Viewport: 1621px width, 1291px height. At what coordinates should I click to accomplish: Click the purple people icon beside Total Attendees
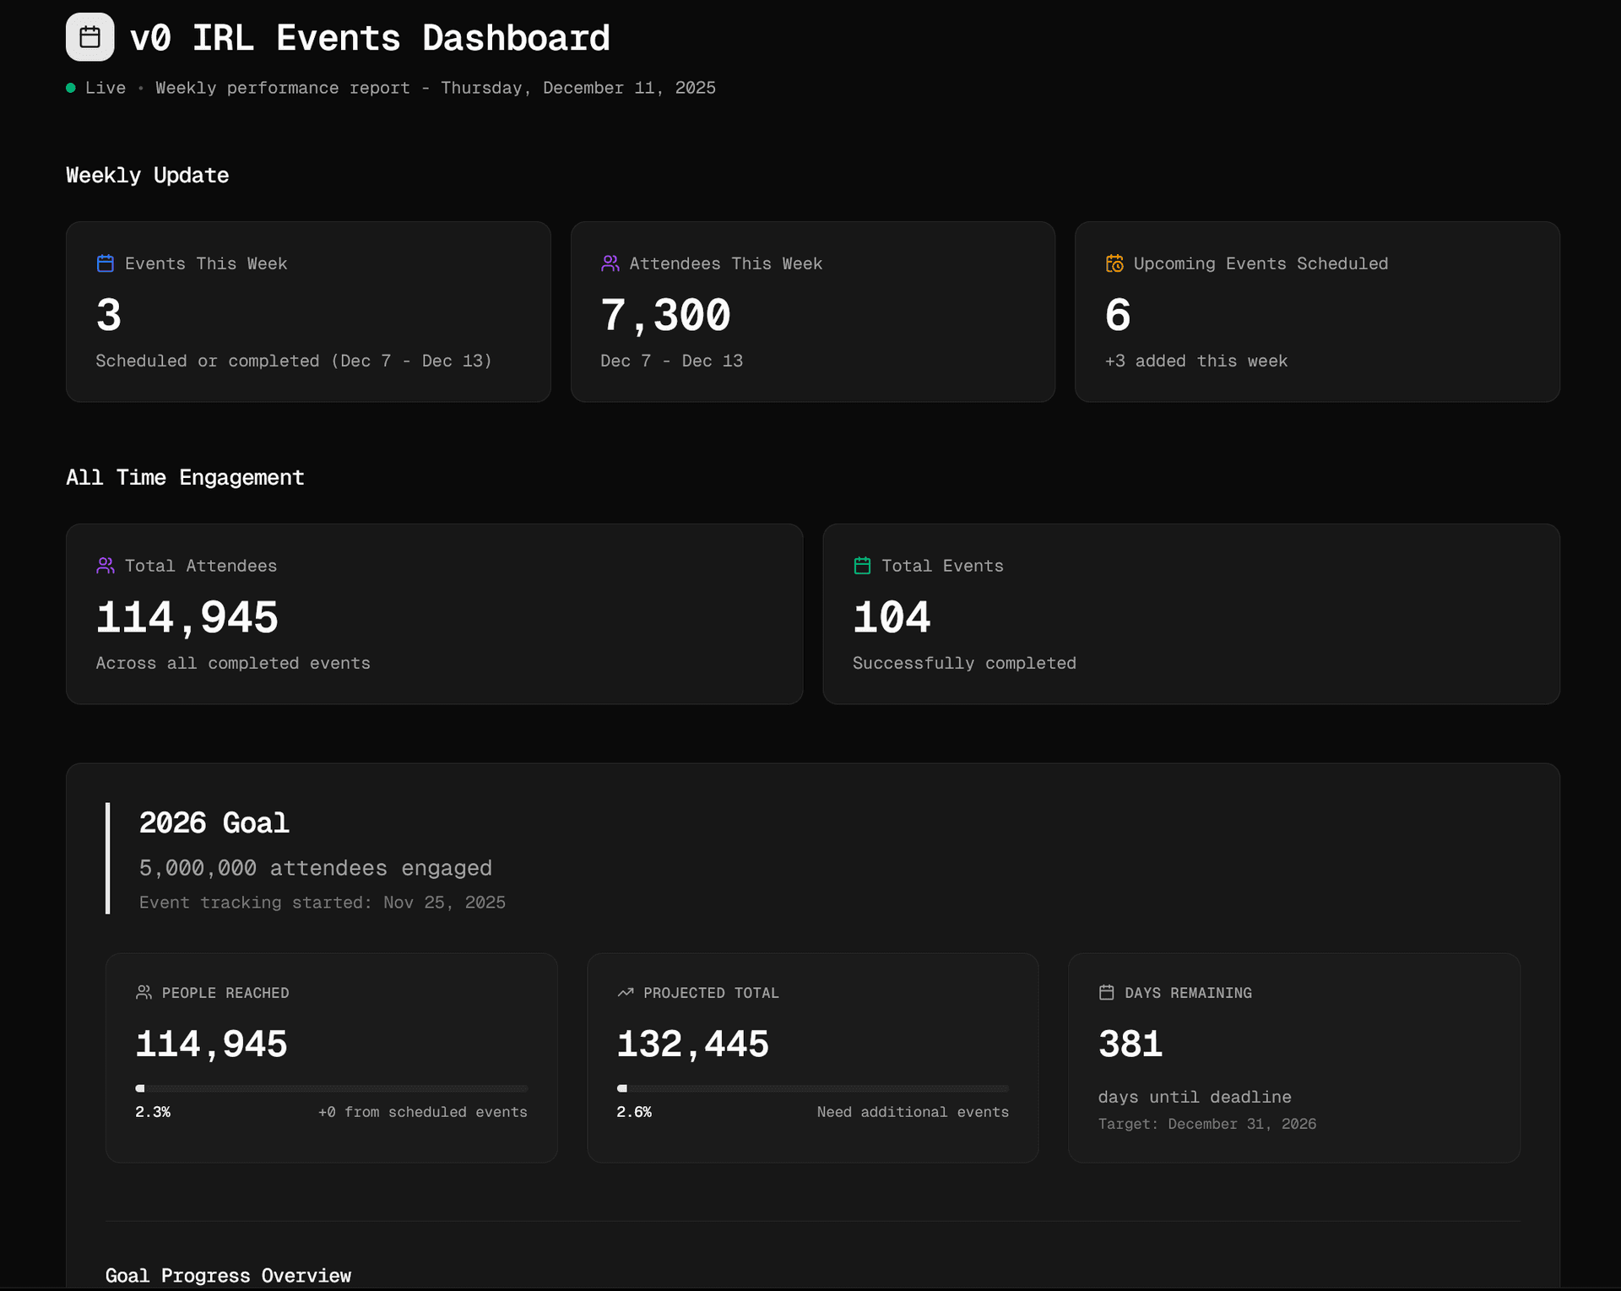[x=106, y=566]
